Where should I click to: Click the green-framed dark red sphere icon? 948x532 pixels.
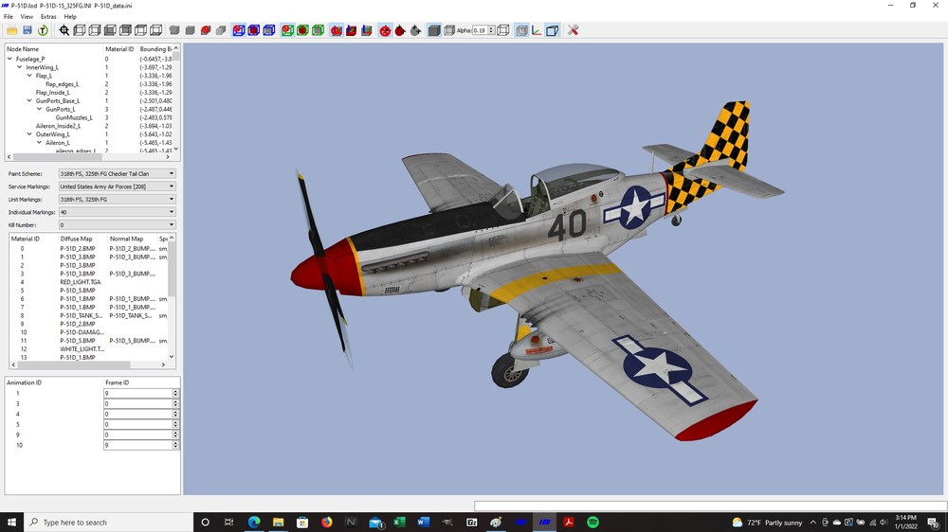click(303, 30)
